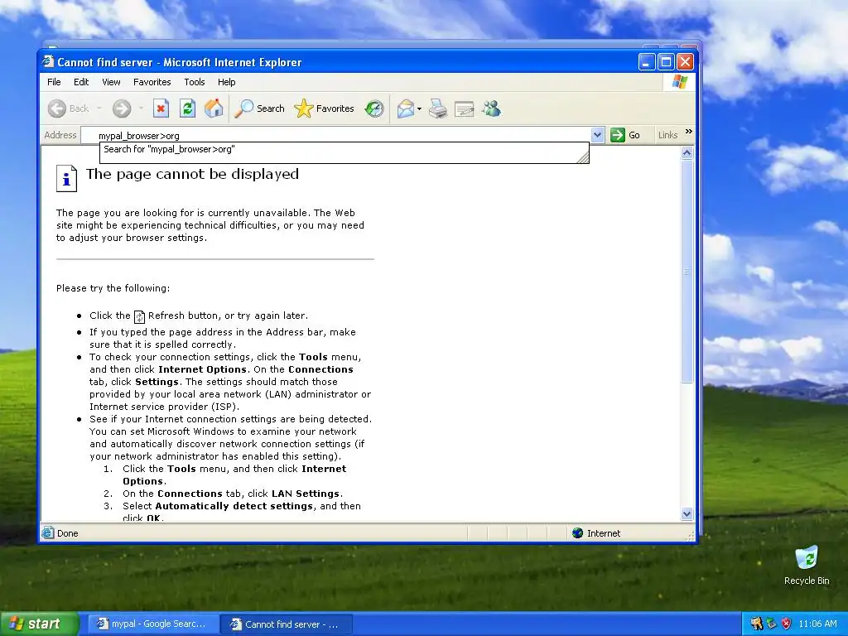The width and height of the screenshot is (848, 636).
Task: Click the address bar text field
Action: pos(336,135)
